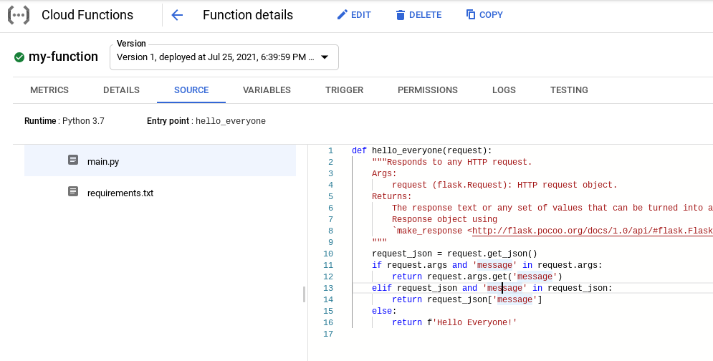Image resolution: width=713 pixels, height=361 pixels.
Task: Click the panel resize divider handle
Action: (x=305, y=294)
